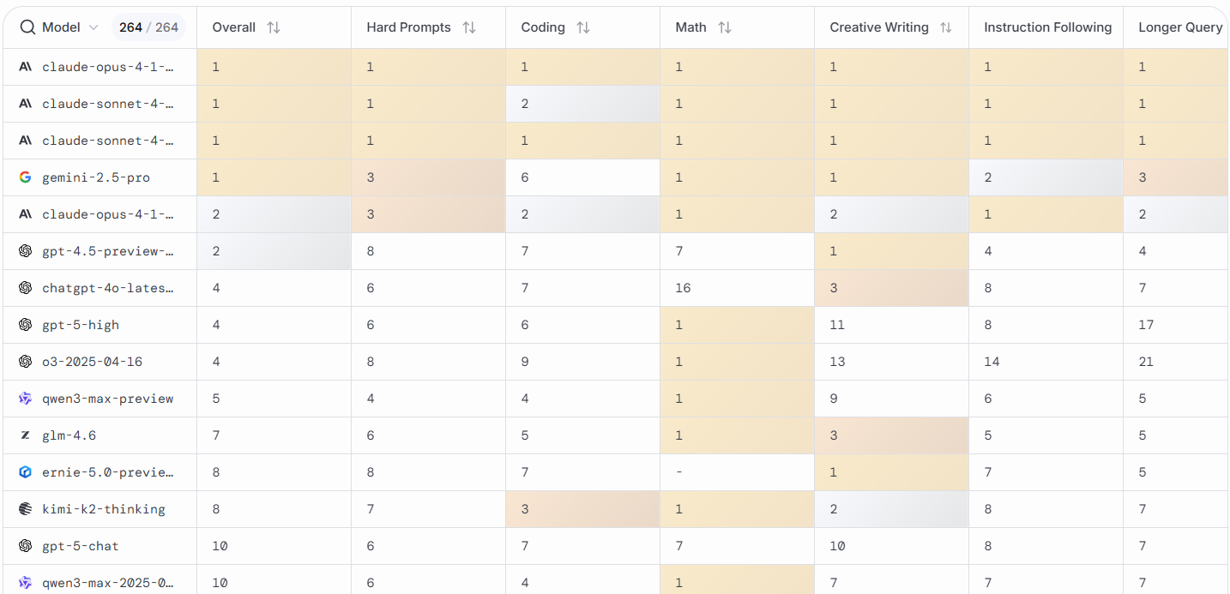Sort by the Overall column arrows
This screenshot has width=1230, height=594.
[274, 27]
